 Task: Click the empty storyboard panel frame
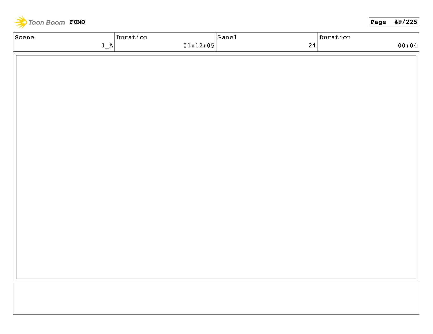pos(216,167)
